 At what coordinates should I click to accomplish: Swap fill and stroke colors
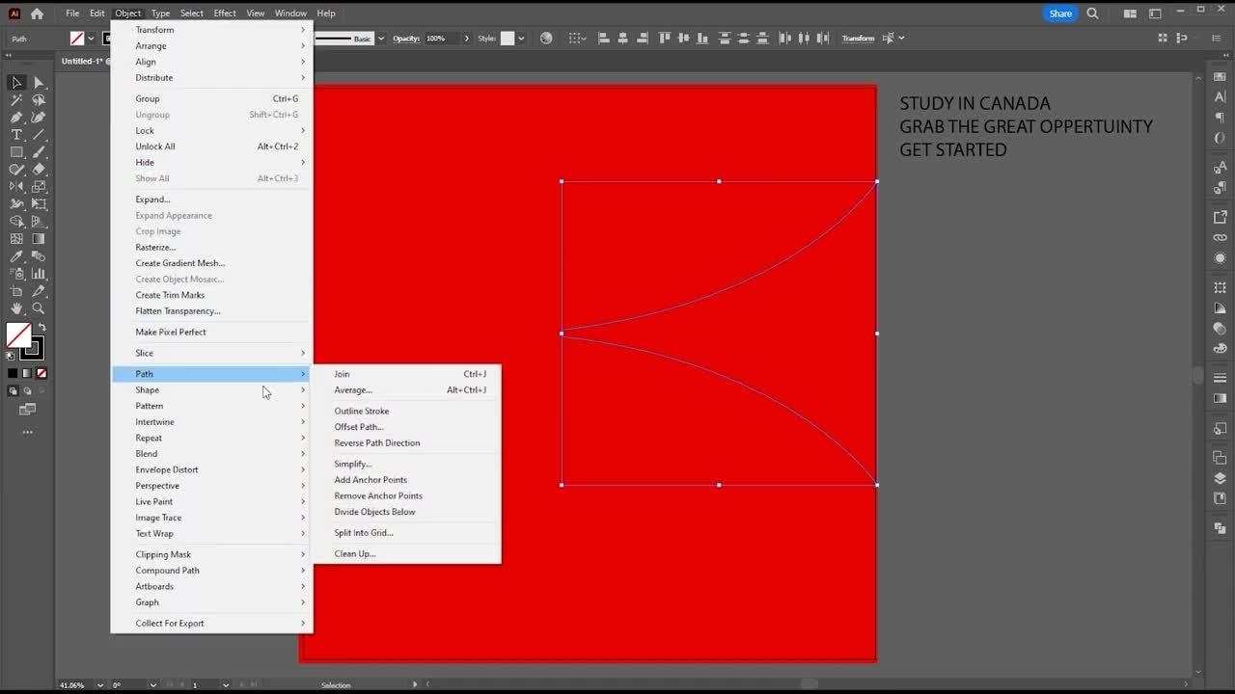(x=41, y=328)
